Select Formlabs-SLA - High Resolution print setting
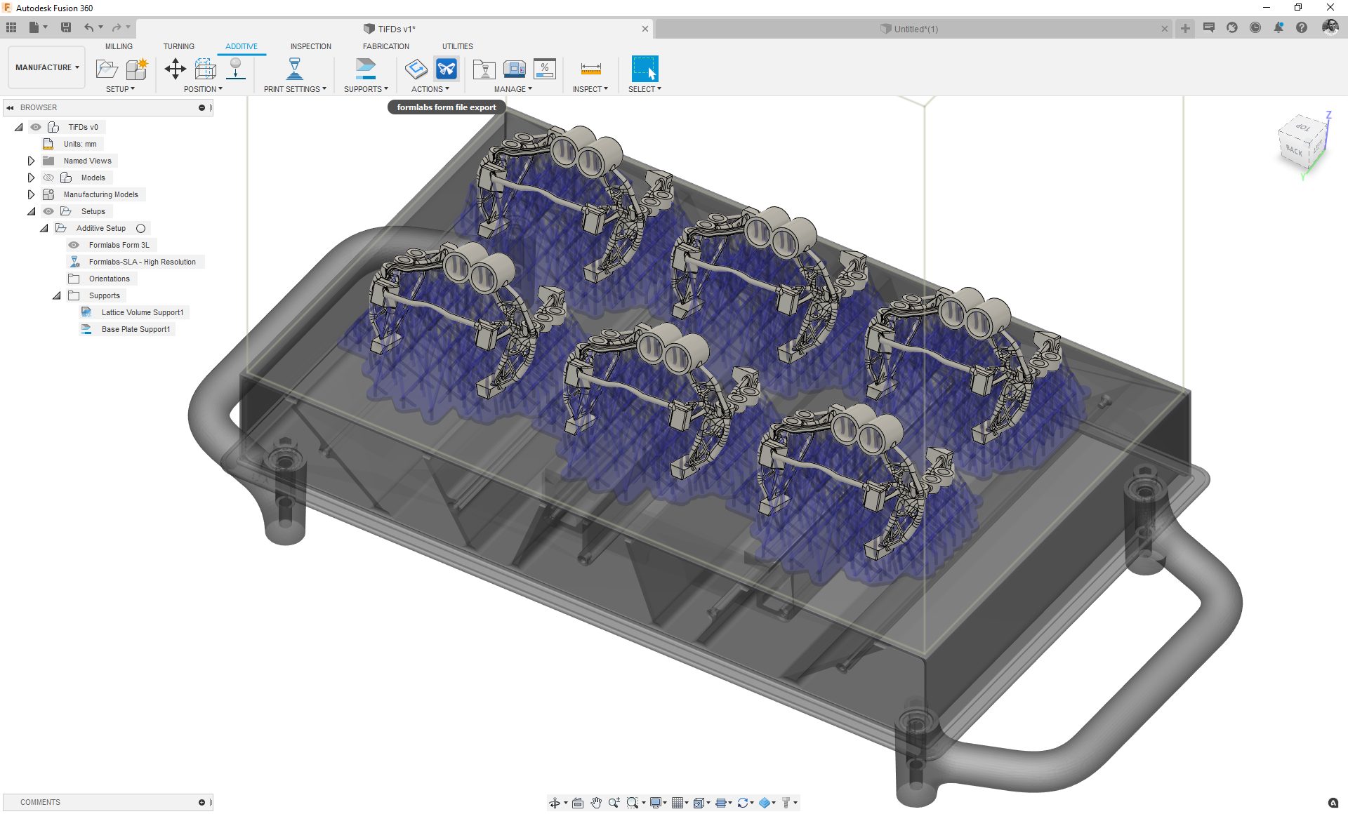 click(x=142, y=262)
